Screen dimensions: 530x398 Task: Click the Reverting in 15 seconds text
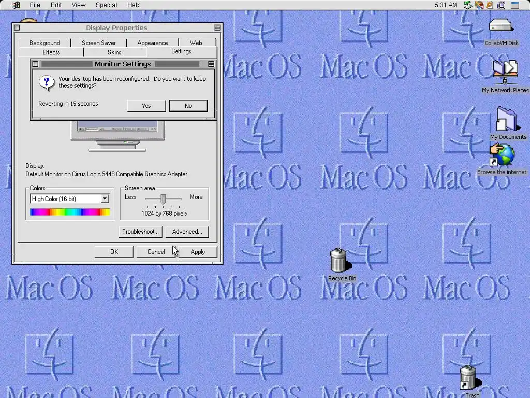click(68, 104)
